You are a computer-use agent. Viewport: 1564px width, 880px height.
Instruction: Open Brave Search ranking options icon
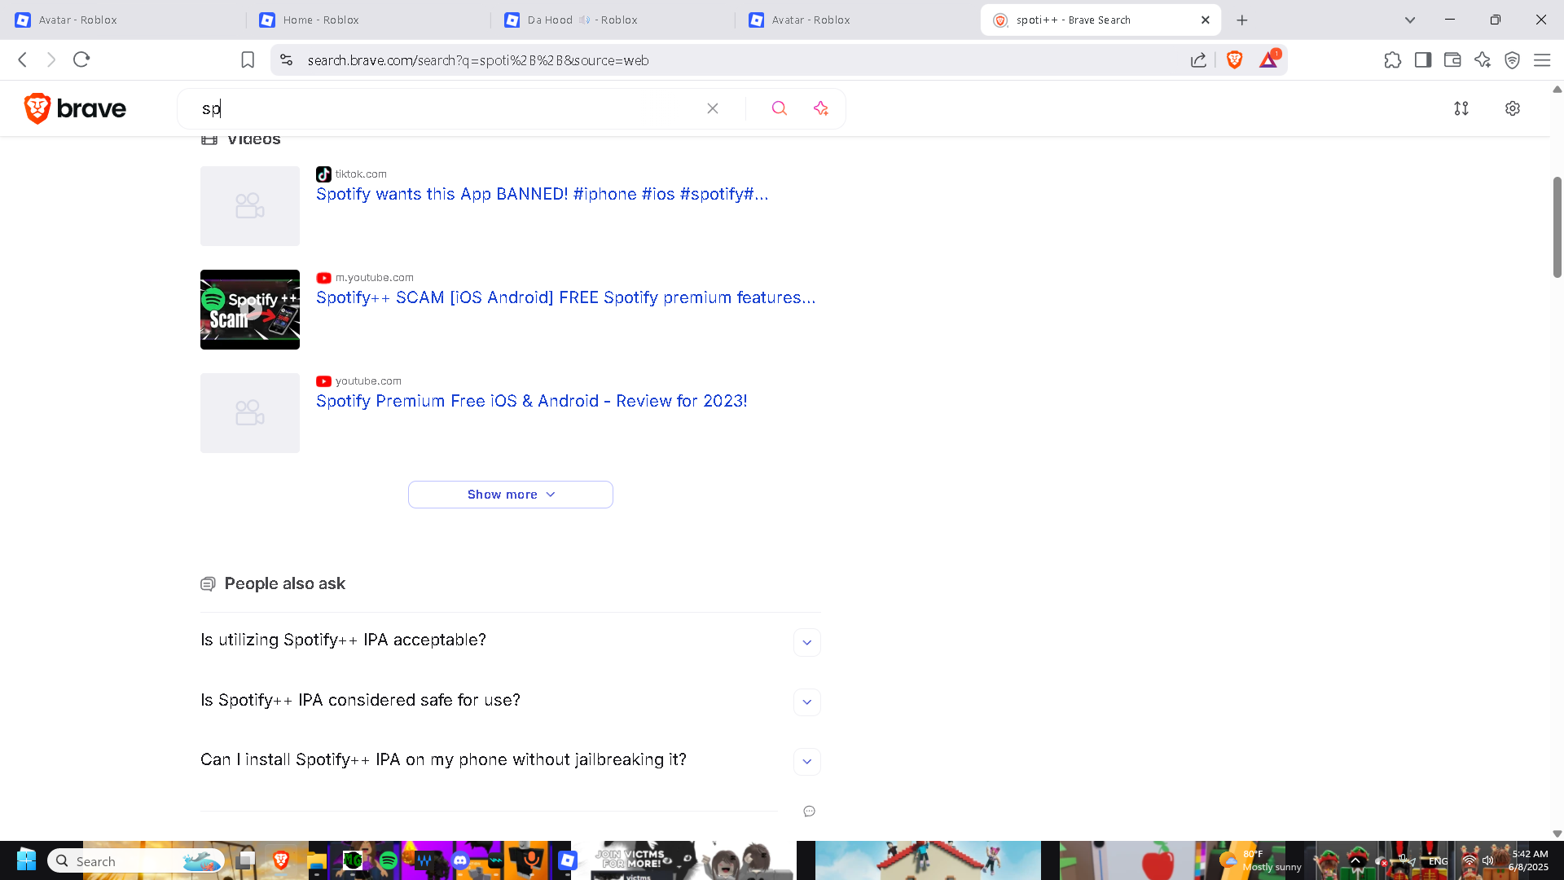click(1461, 108)
